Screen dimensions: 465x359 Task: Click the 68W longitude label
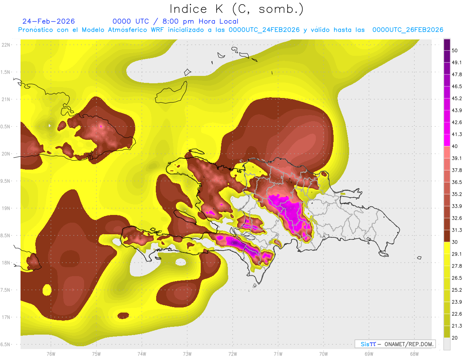click(x=414, y=354)
